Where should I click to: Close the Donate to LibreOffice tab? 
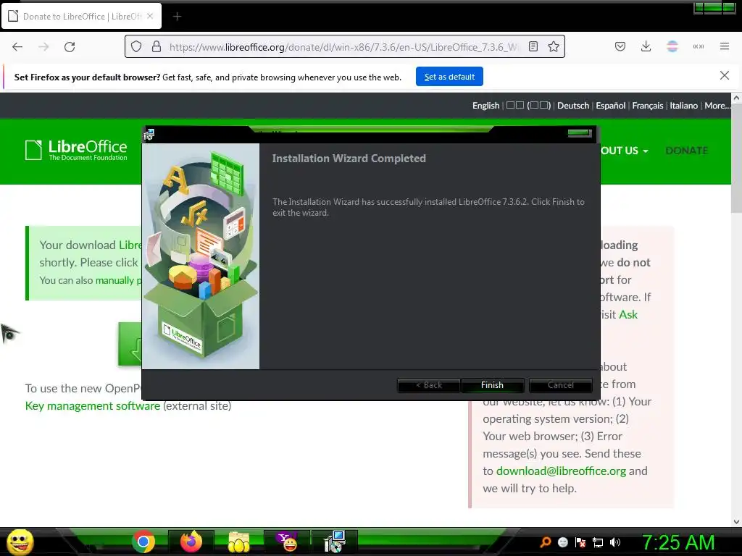click(x=150, y=16)
